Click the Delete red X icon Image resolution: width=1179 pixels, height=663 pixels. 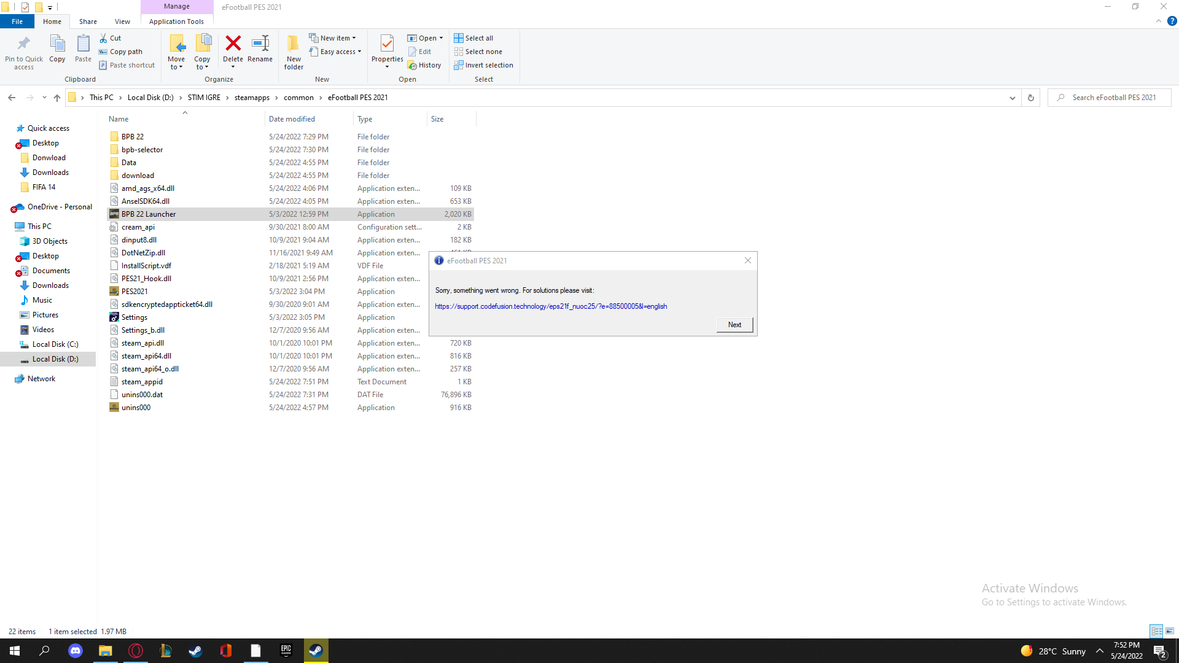point(233,44)
